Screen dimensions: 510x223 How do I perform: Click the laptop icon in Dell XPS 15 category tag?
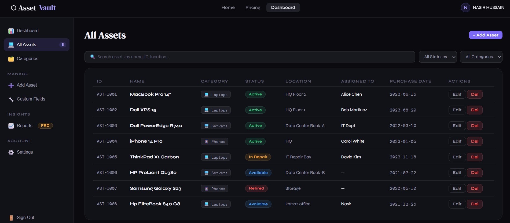pyautogui.click(x=207, y=110)
